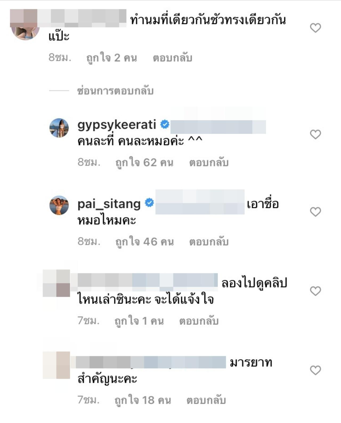This screenshot has height=423, width=341.
Task: Reply to the top comment
Action: (x=172, y=58)
